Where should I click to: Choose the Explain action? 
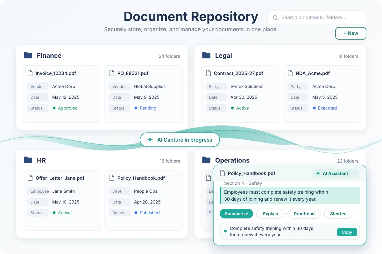(x=271, y=214)
